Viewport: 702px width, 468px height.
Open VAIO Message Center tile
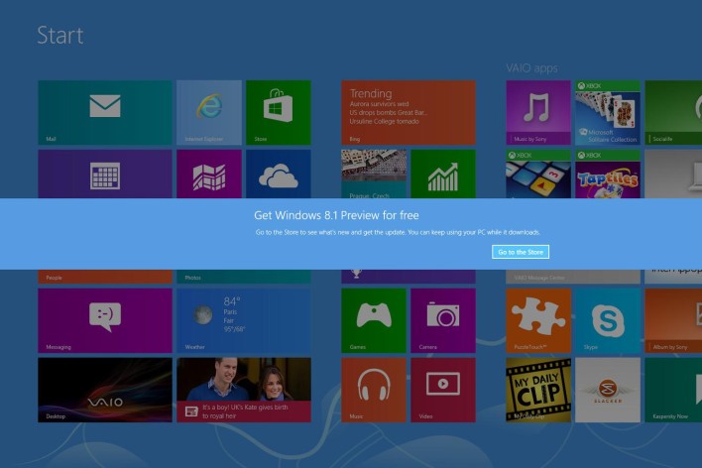[x=573, y=277]
